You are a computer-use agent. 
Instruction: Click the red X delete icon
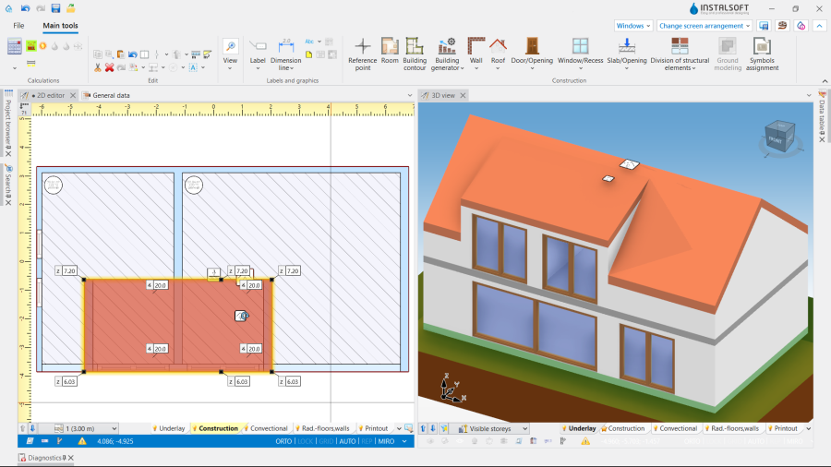click(x=109, y=67)
